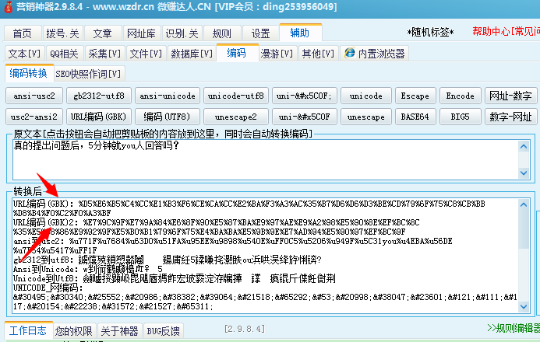Switch to SEO快照作词[V] tab
Screen dimensions: 540x342
[x=88, y=74]
